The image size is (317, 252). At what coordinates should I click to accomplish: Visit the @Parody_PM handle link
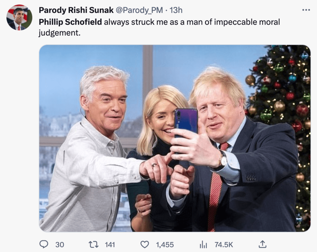pos(139,10)
